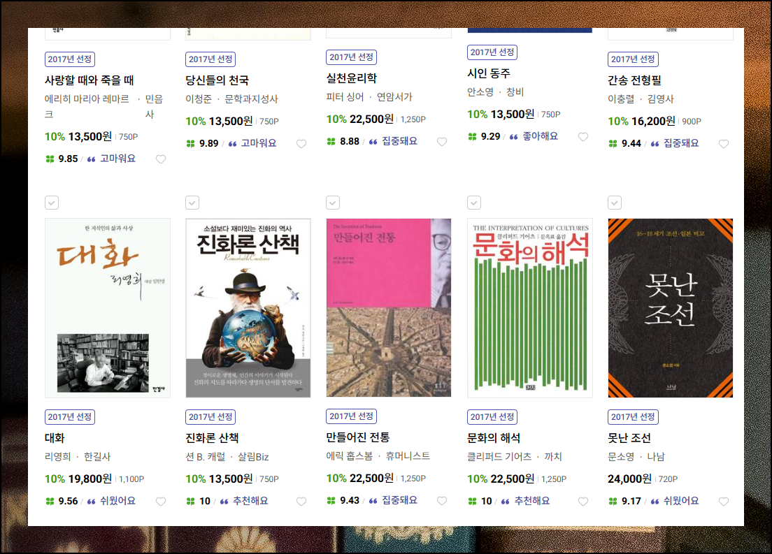Open title link 못난 조선
772x554 pixels.
pos(629,438)
